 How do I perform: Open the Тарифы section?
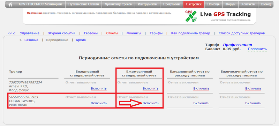(x=156, y=33)
